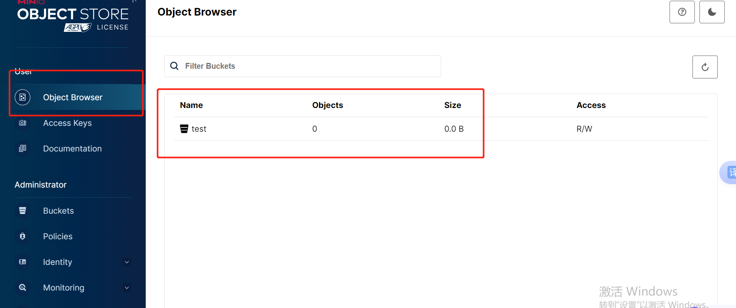Refresh the bucket list
Screen dimensions: 736x308
705,67
